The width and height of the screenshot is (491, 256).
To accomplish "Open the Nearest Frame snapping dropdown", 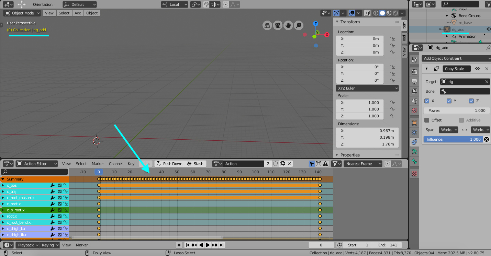I will [362, 164].
